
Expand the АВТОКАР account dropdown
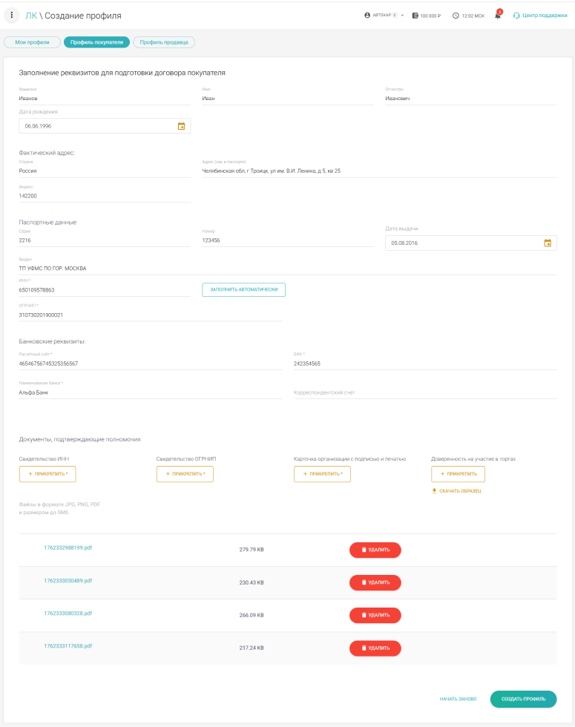coord(402,16)
